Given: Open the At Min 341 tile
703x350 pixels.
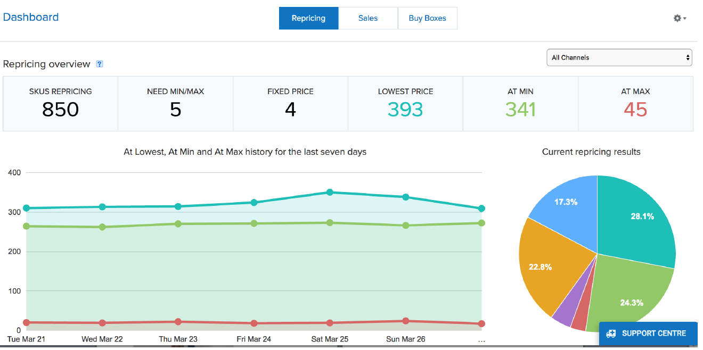Looking at the screenshot, I should (520, 104).
